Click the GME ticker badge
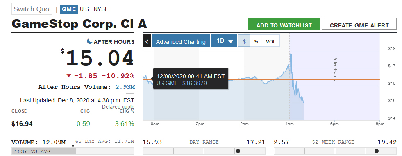The image size is (402, 156). (x=69, y=9)
